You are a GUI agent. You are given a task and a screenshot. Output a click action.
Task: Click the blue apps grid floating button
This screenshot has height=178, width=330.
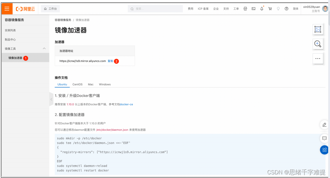tap(324, 150)
